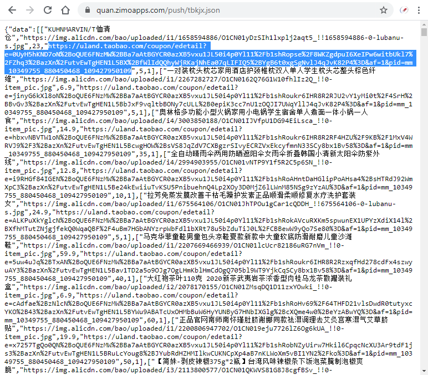Click text "奥林格多功能小型火锅"
Screen dimensions: 428x375
click(196, 112)
